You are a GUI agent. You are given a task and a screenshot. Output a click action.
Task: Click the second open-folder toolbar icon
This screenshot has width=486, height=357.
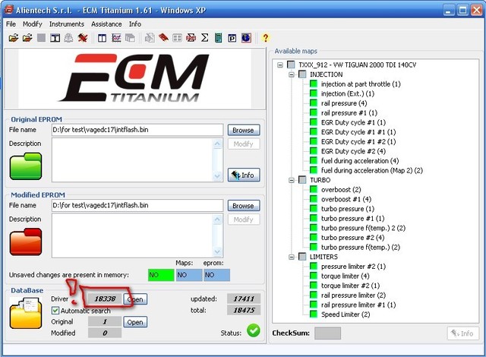pyautogui.click(x=27, y=38)
